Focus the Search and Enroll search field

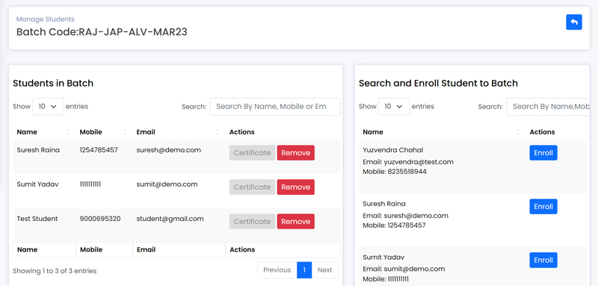click(548, 107)
